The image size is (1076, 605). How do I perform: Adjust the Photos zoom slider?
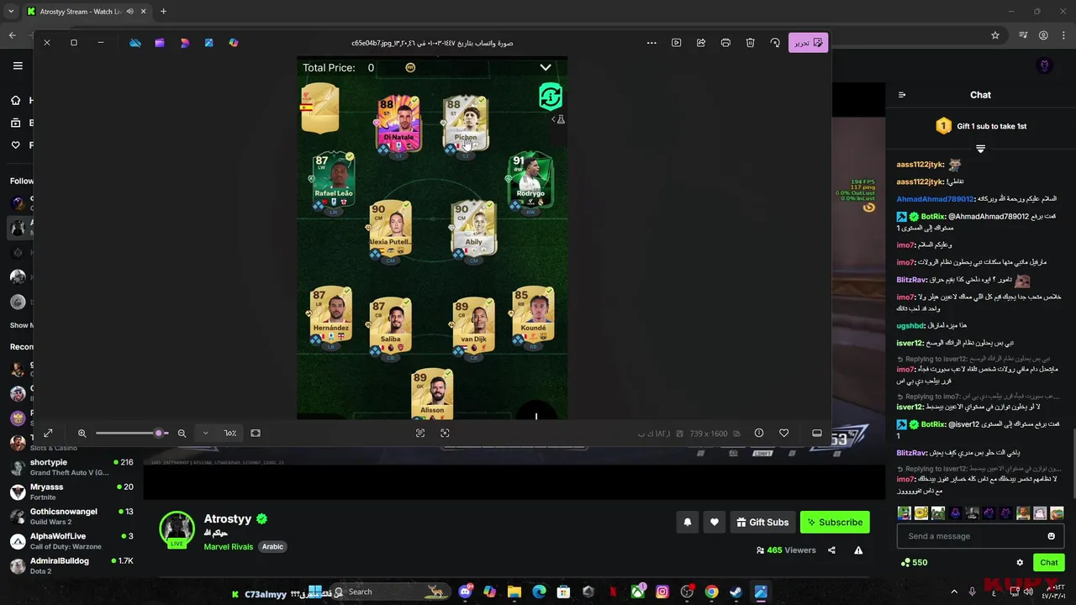[x=131, y=433]
